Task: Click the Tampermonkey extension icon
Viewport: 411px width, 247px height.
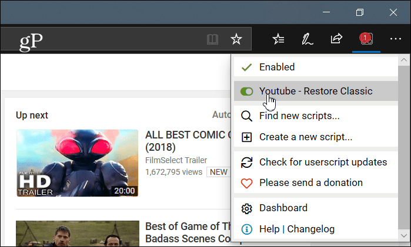Action: 366,39
